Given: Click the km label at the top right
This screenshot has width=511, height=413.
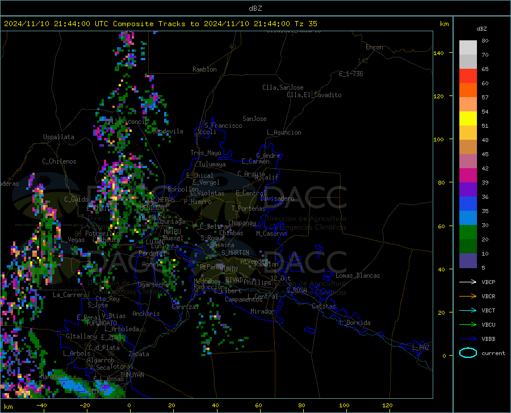Looking at the screenshot, I should [x=444, y=24].
